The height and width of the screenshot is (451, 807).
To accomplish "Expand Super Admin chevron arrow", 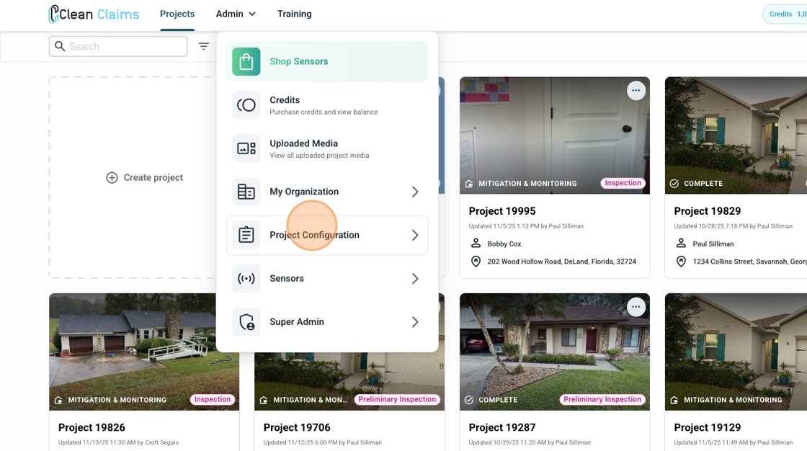I will 415,322.
